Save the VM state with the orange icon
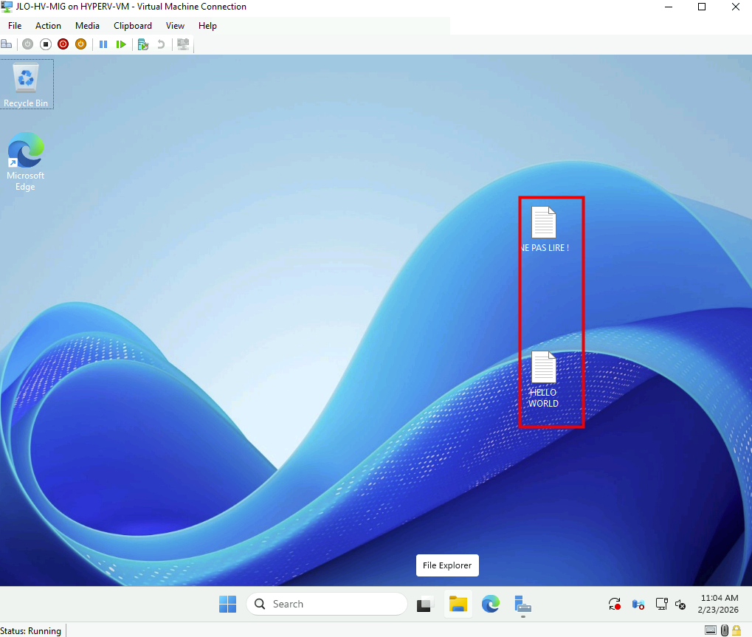The image size is (752, 637). [x=80, y=44]
